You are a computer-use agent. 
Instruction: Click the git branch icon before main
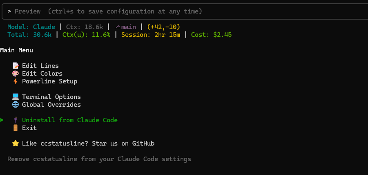[x=117, y=27]
